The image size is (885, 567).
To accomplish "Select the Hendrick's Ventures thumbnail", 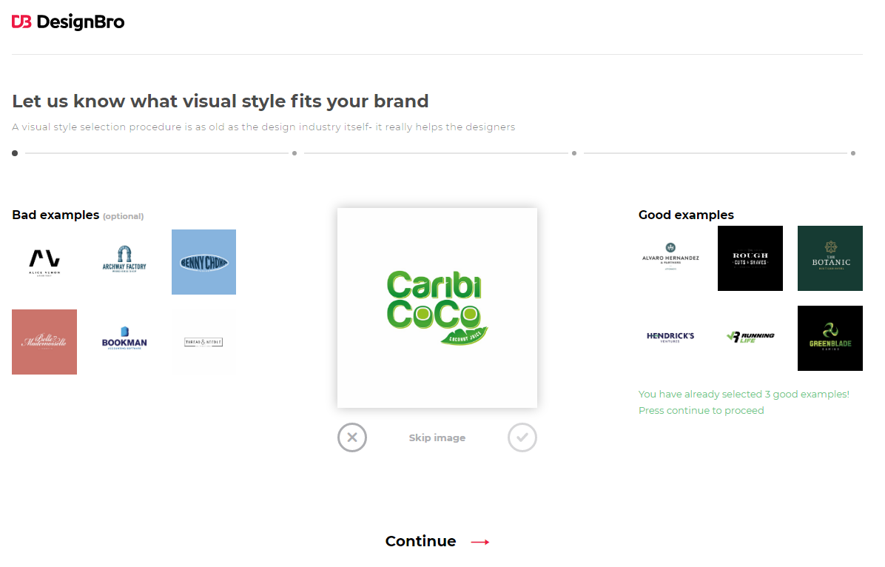I will (x=670, y=338).
